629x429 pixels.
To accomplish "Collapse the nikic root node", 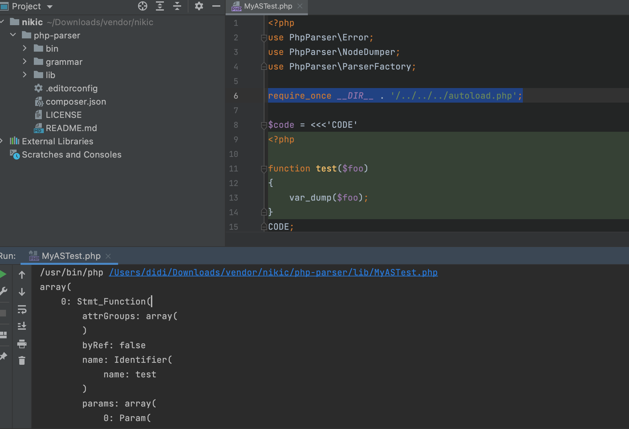I will (x=2, y=22).
